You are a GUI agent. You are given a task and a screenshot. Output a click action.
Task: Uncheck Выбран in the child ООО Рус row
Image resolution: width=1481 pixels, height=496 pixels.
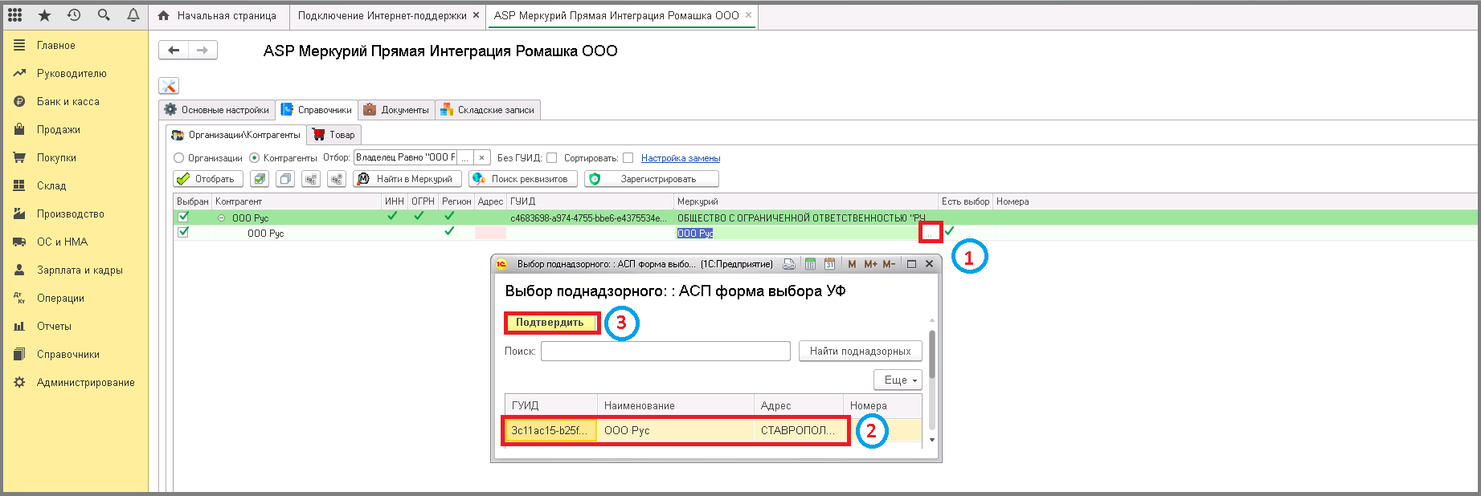(183, 232)
